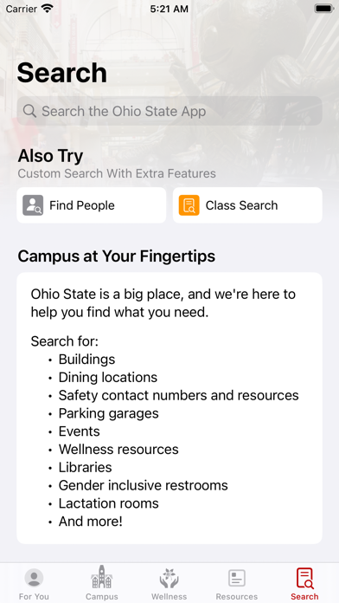Image resolution: width=339 pixels, height=603 pixels.
Task: Open the Class Search button
Action: coord(247,205)
